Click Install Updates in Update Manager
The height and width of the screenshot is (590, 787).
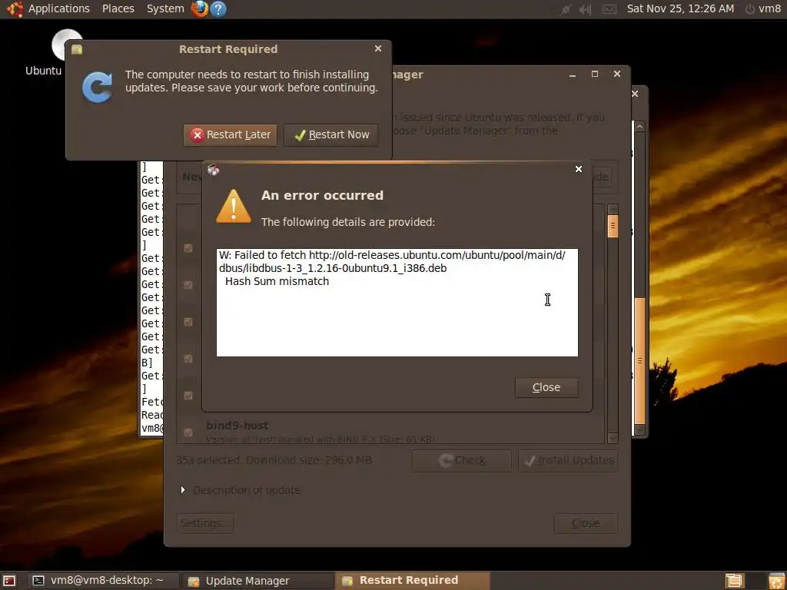[x=568, y=461]
